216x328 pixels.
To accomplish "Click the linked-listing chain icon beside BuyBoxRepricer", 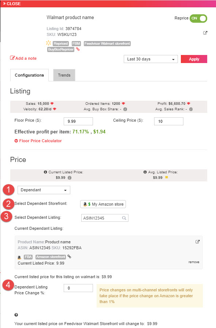I will coord(78,49).
